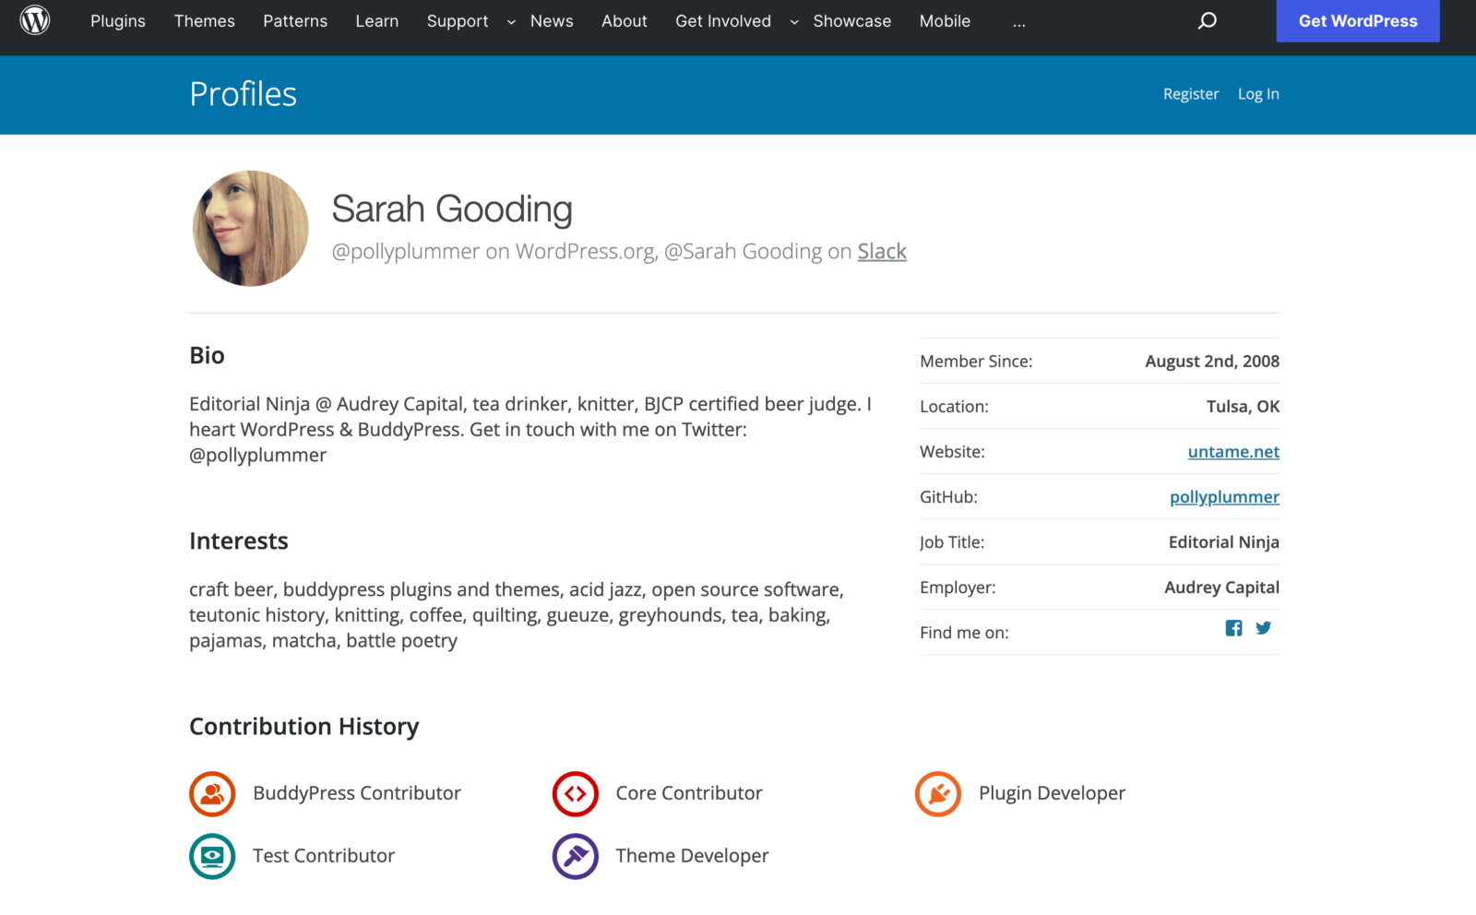Select the BuddyPress Contributor badge icon

click(212, 793)
